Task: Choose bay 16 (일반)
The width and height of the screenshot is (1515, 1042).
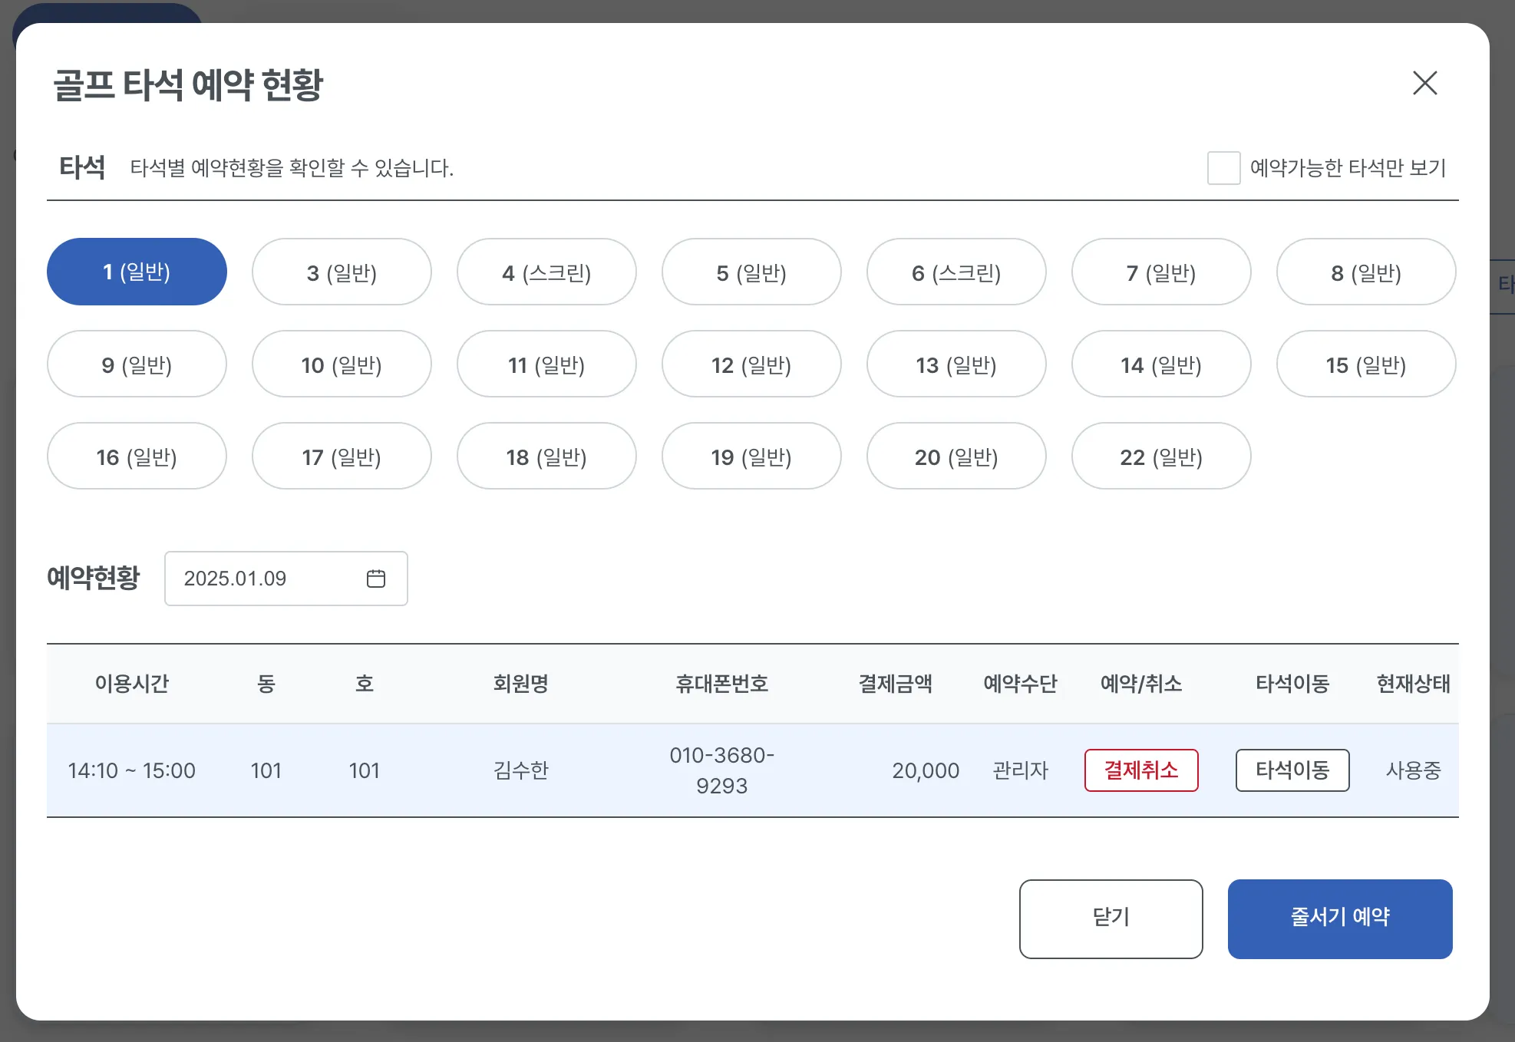Action: pyautogui.click(x=137, y=457)
